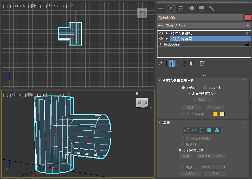Open the モディファイヤ リスト dropdown
252x179 pixels.
click(204, 26)
